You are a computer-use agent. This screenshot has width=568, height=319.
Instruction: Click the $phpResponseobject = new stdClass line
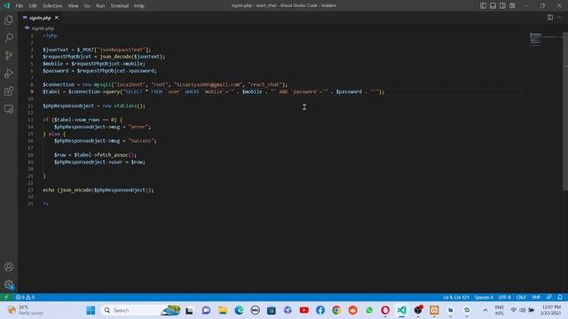click(x=94, y=106)
